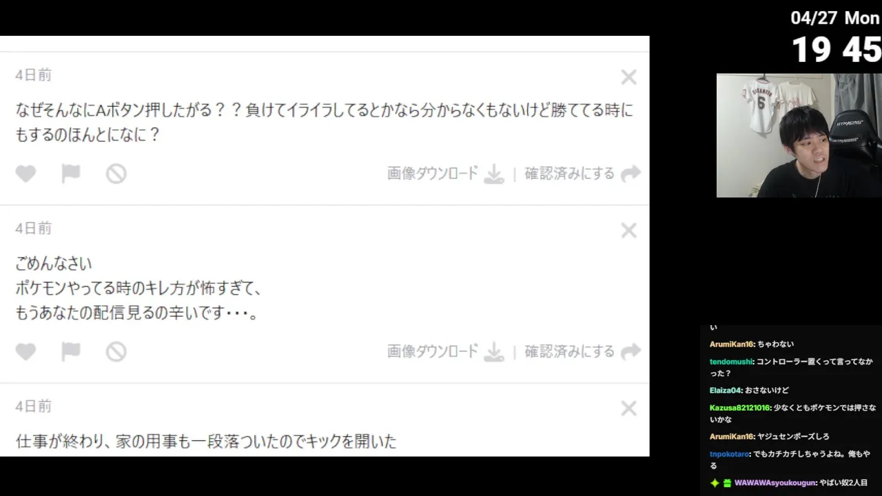Like the ごめんなさい message with heart icon
Screen dimensions: 882x496
tap(25, 352)
